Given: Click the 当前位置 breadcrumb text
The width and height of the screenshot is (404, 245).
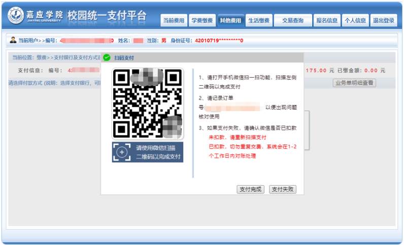Looking at the screenshot, I should click(56, 57).
